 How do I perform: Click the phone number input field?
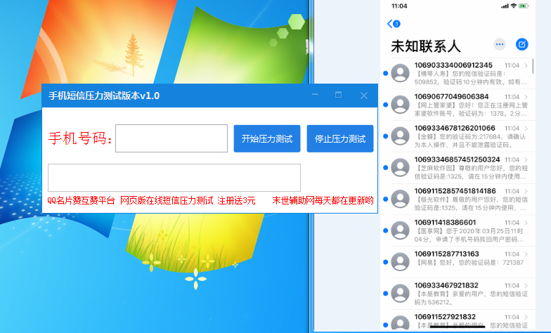pyautogui.click(x=171, y=138)
